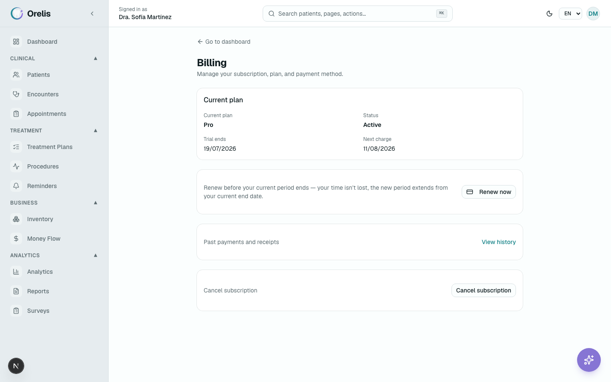Click the Billing page heading
This screenshot has width=611, height=382.
point(212,63)
